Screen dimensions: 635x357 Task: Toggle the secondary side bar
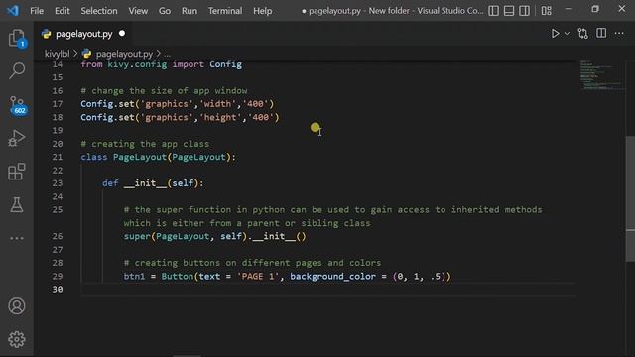point(524,11)
